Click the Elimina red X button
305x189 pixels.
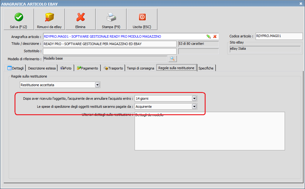(80, 19)
